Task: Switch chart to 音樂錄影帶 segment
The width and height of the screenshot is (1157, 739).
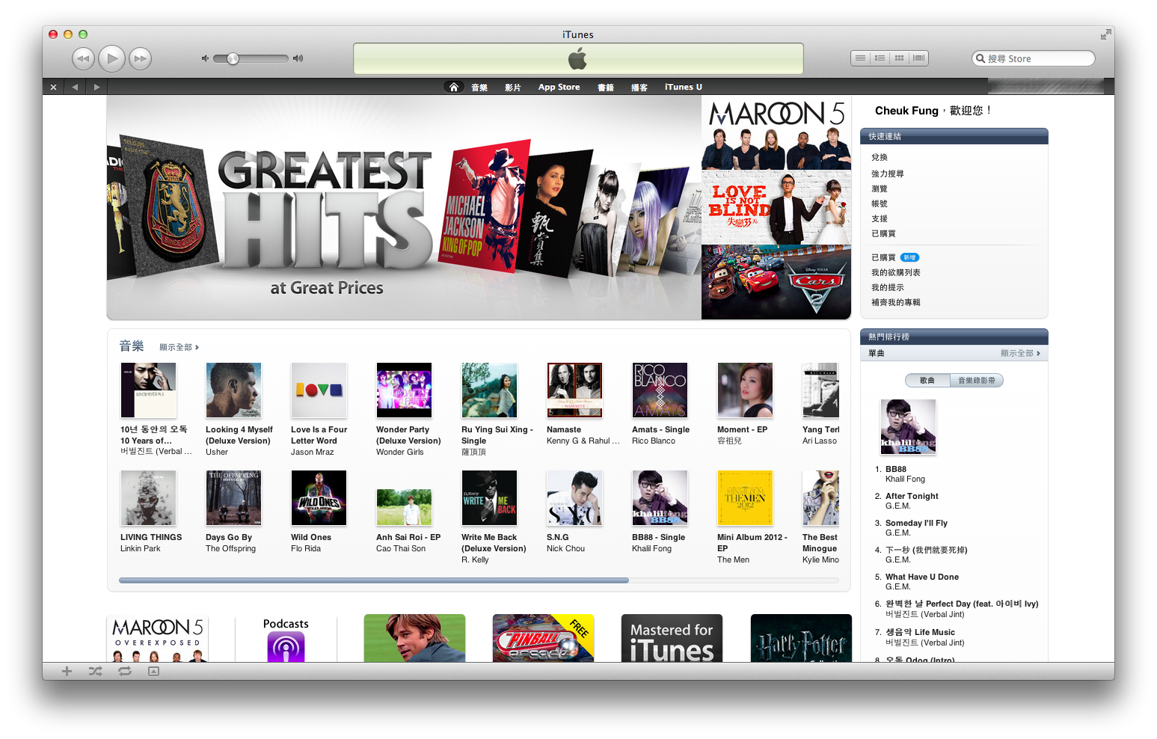Action: [976, 381]
